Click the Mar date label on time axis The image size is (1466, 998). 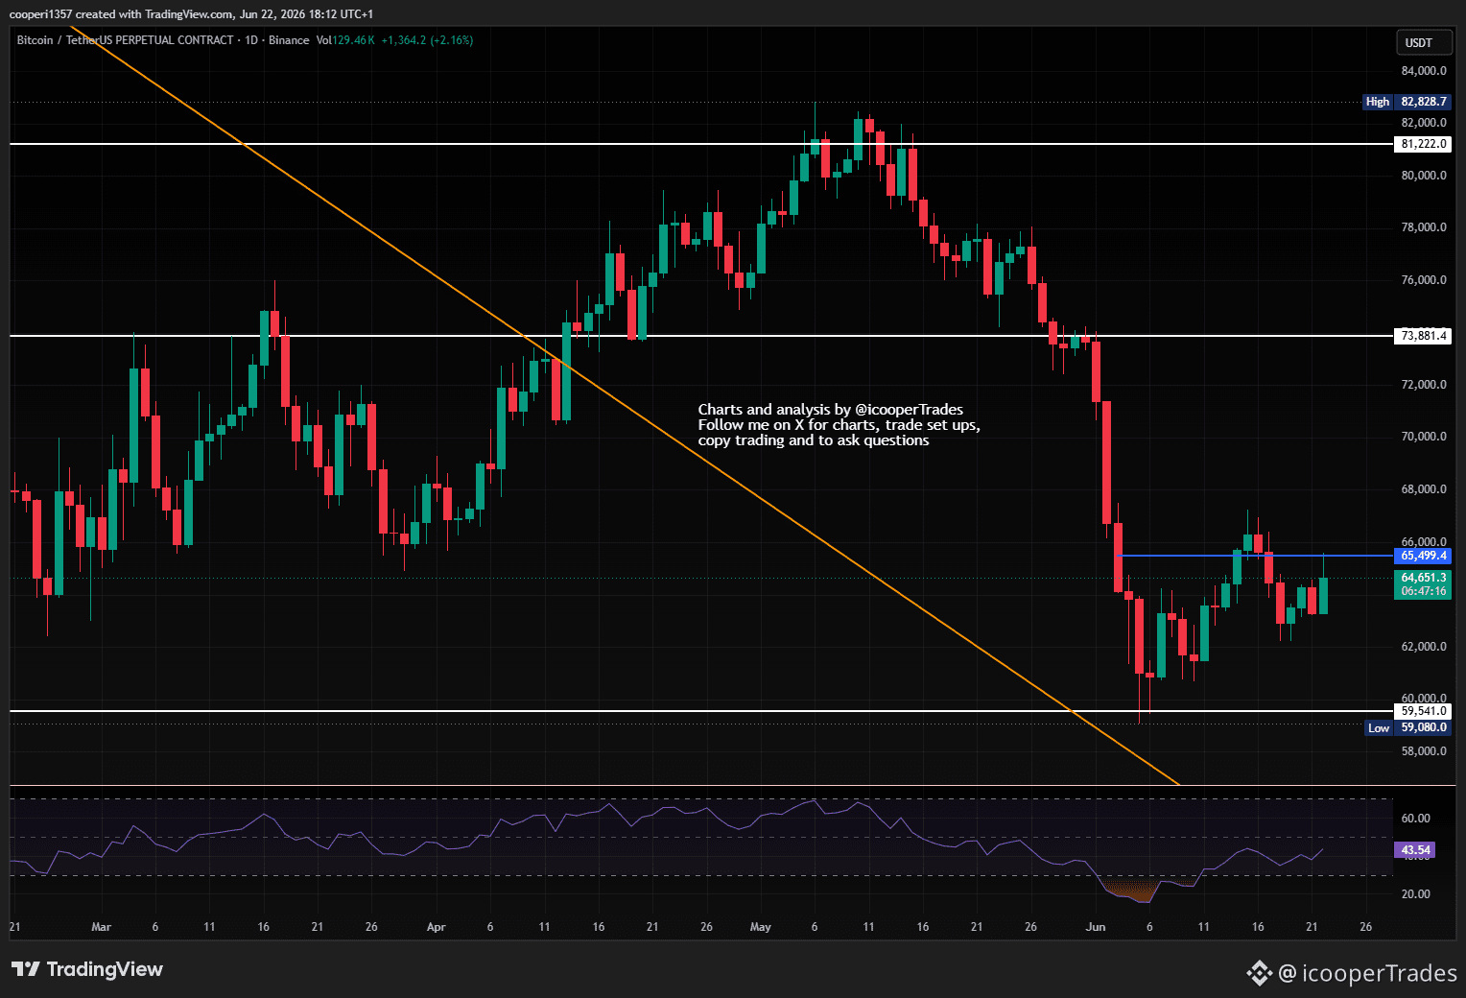pos(101,927)
